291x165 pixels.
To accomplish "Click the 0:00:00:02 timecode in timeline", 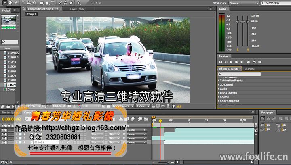I will [x=11, y=119].
